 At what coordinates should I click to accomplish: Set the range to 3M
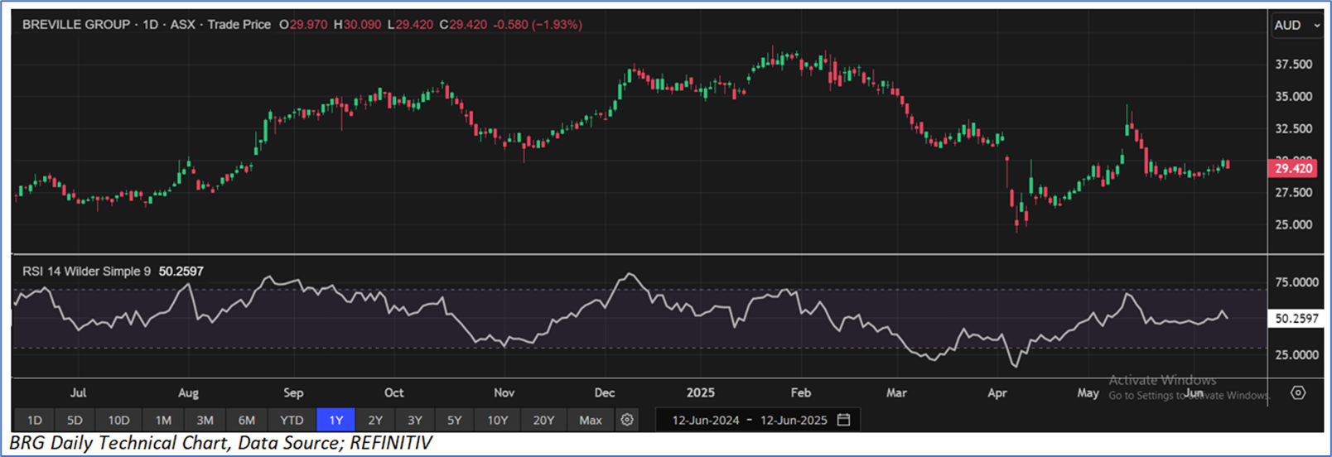[205, 420]
